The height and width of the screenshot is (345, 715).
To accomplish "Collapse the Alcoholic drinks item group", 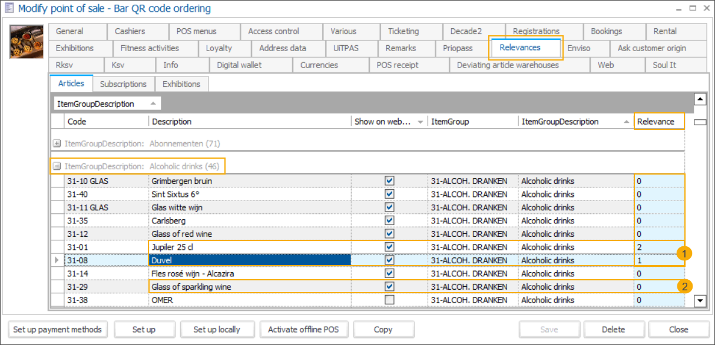I will (x=56, y=165).
